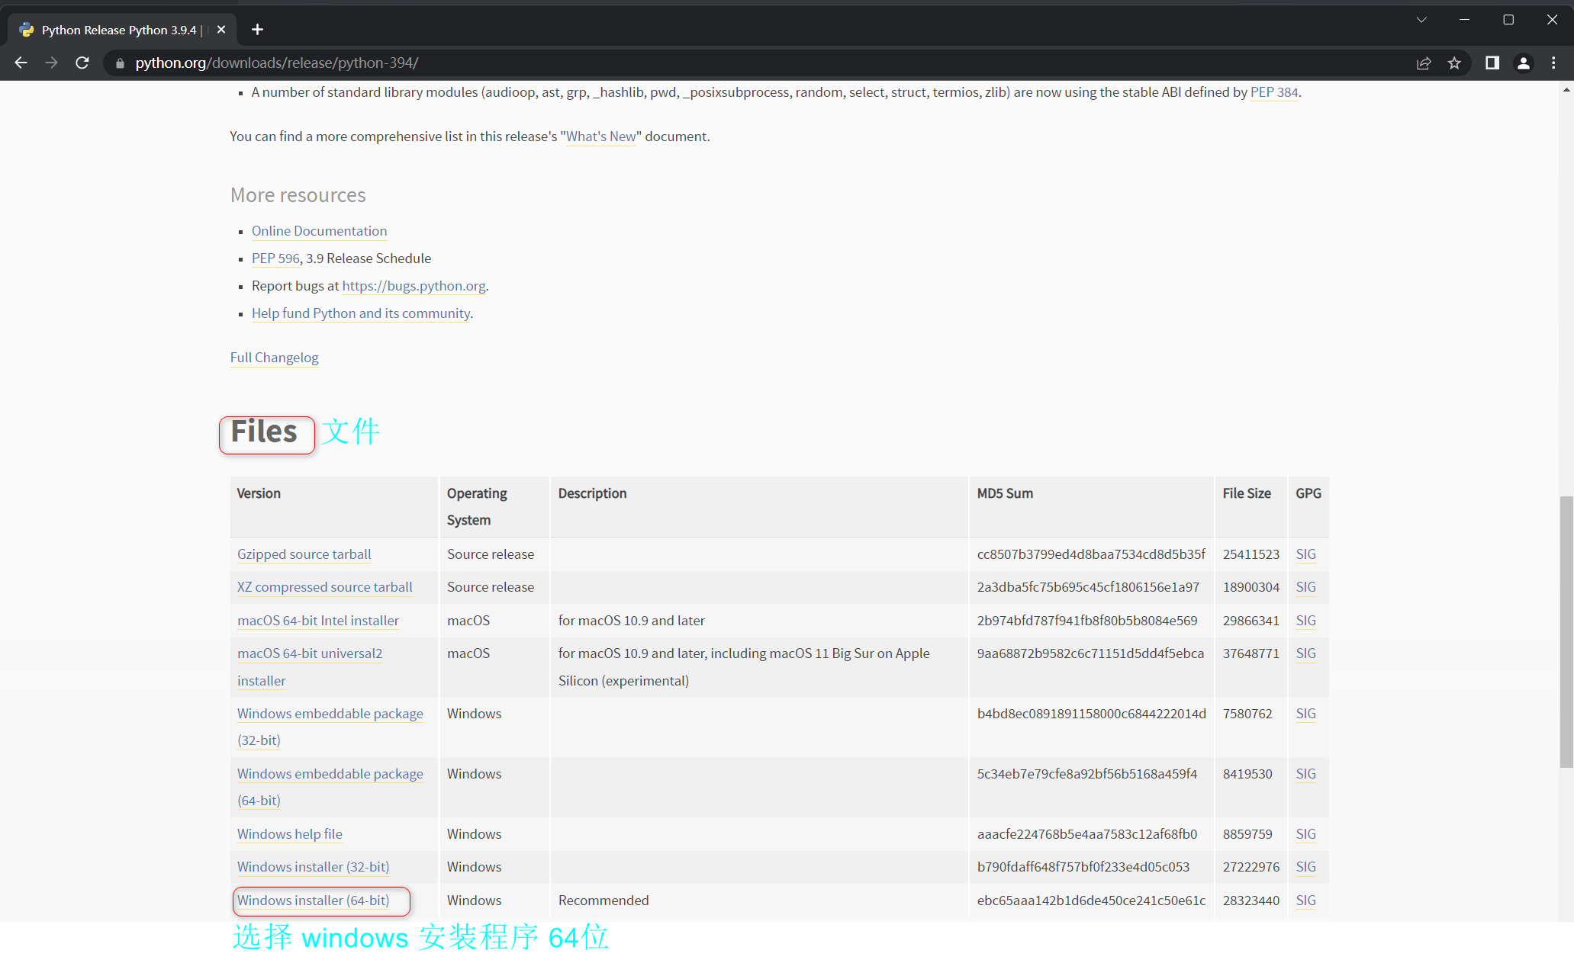Click the file size 25411523

tap(1251, 554)
